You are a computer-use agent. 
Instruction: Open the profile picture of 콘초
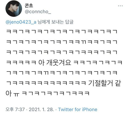click(x=14, y=9)
